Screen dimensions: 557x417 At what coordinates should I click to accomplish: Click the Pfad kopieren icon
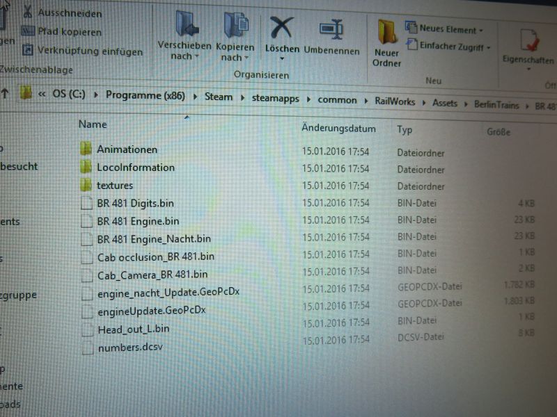coord(28,31)
